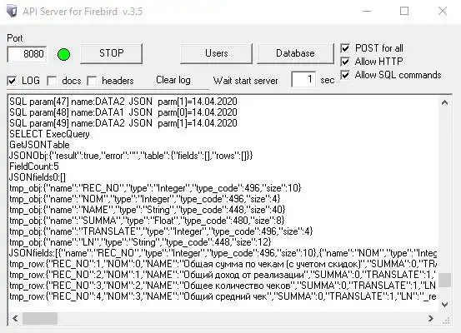Click the app shield icon in title bar
Screen dimensions: 461x333
click(12, 12)
